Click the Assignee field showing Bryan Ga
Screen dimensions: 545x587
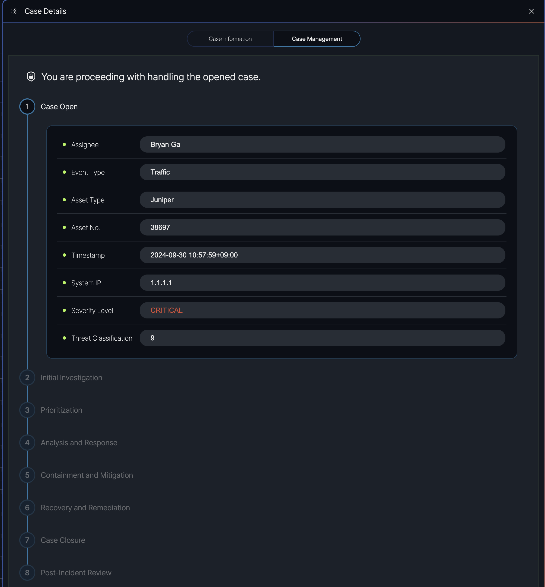[x=322, y=144]
